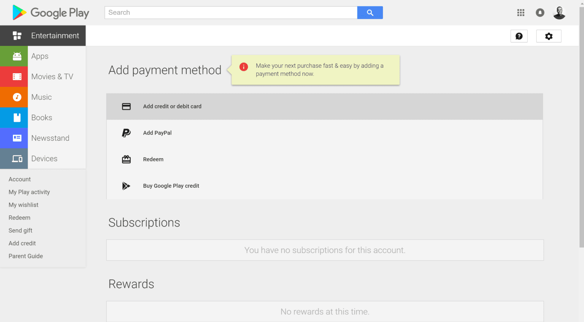The width and height of the screenshot is (584, 322).
Task: Select the Apps section icon
Action: coord(14,56)
